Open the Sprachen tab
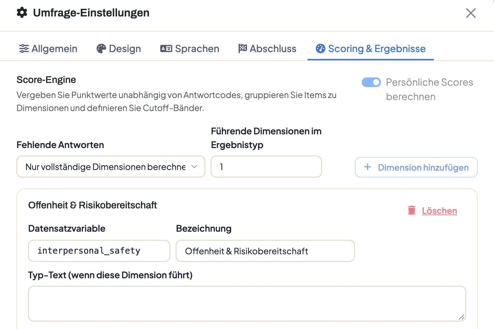This screenshot has height=329, width=494. point(190,49)
